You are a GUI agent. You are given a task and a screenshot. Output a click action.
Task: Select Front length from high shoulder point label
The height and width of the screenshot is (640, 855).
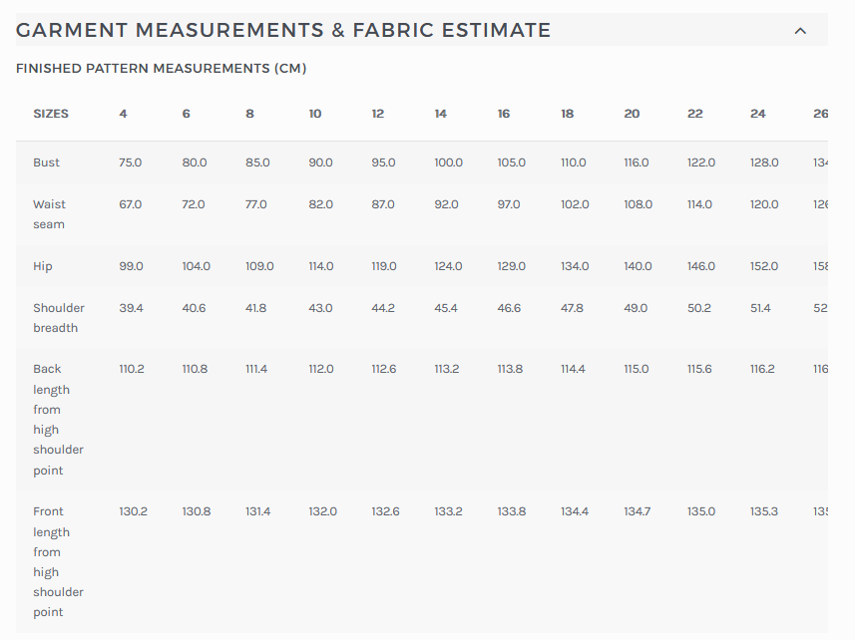(x=58, y=561)
